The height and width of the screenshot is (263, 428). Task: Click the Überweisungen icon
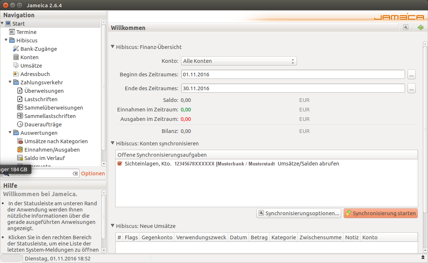pos(20,91)
